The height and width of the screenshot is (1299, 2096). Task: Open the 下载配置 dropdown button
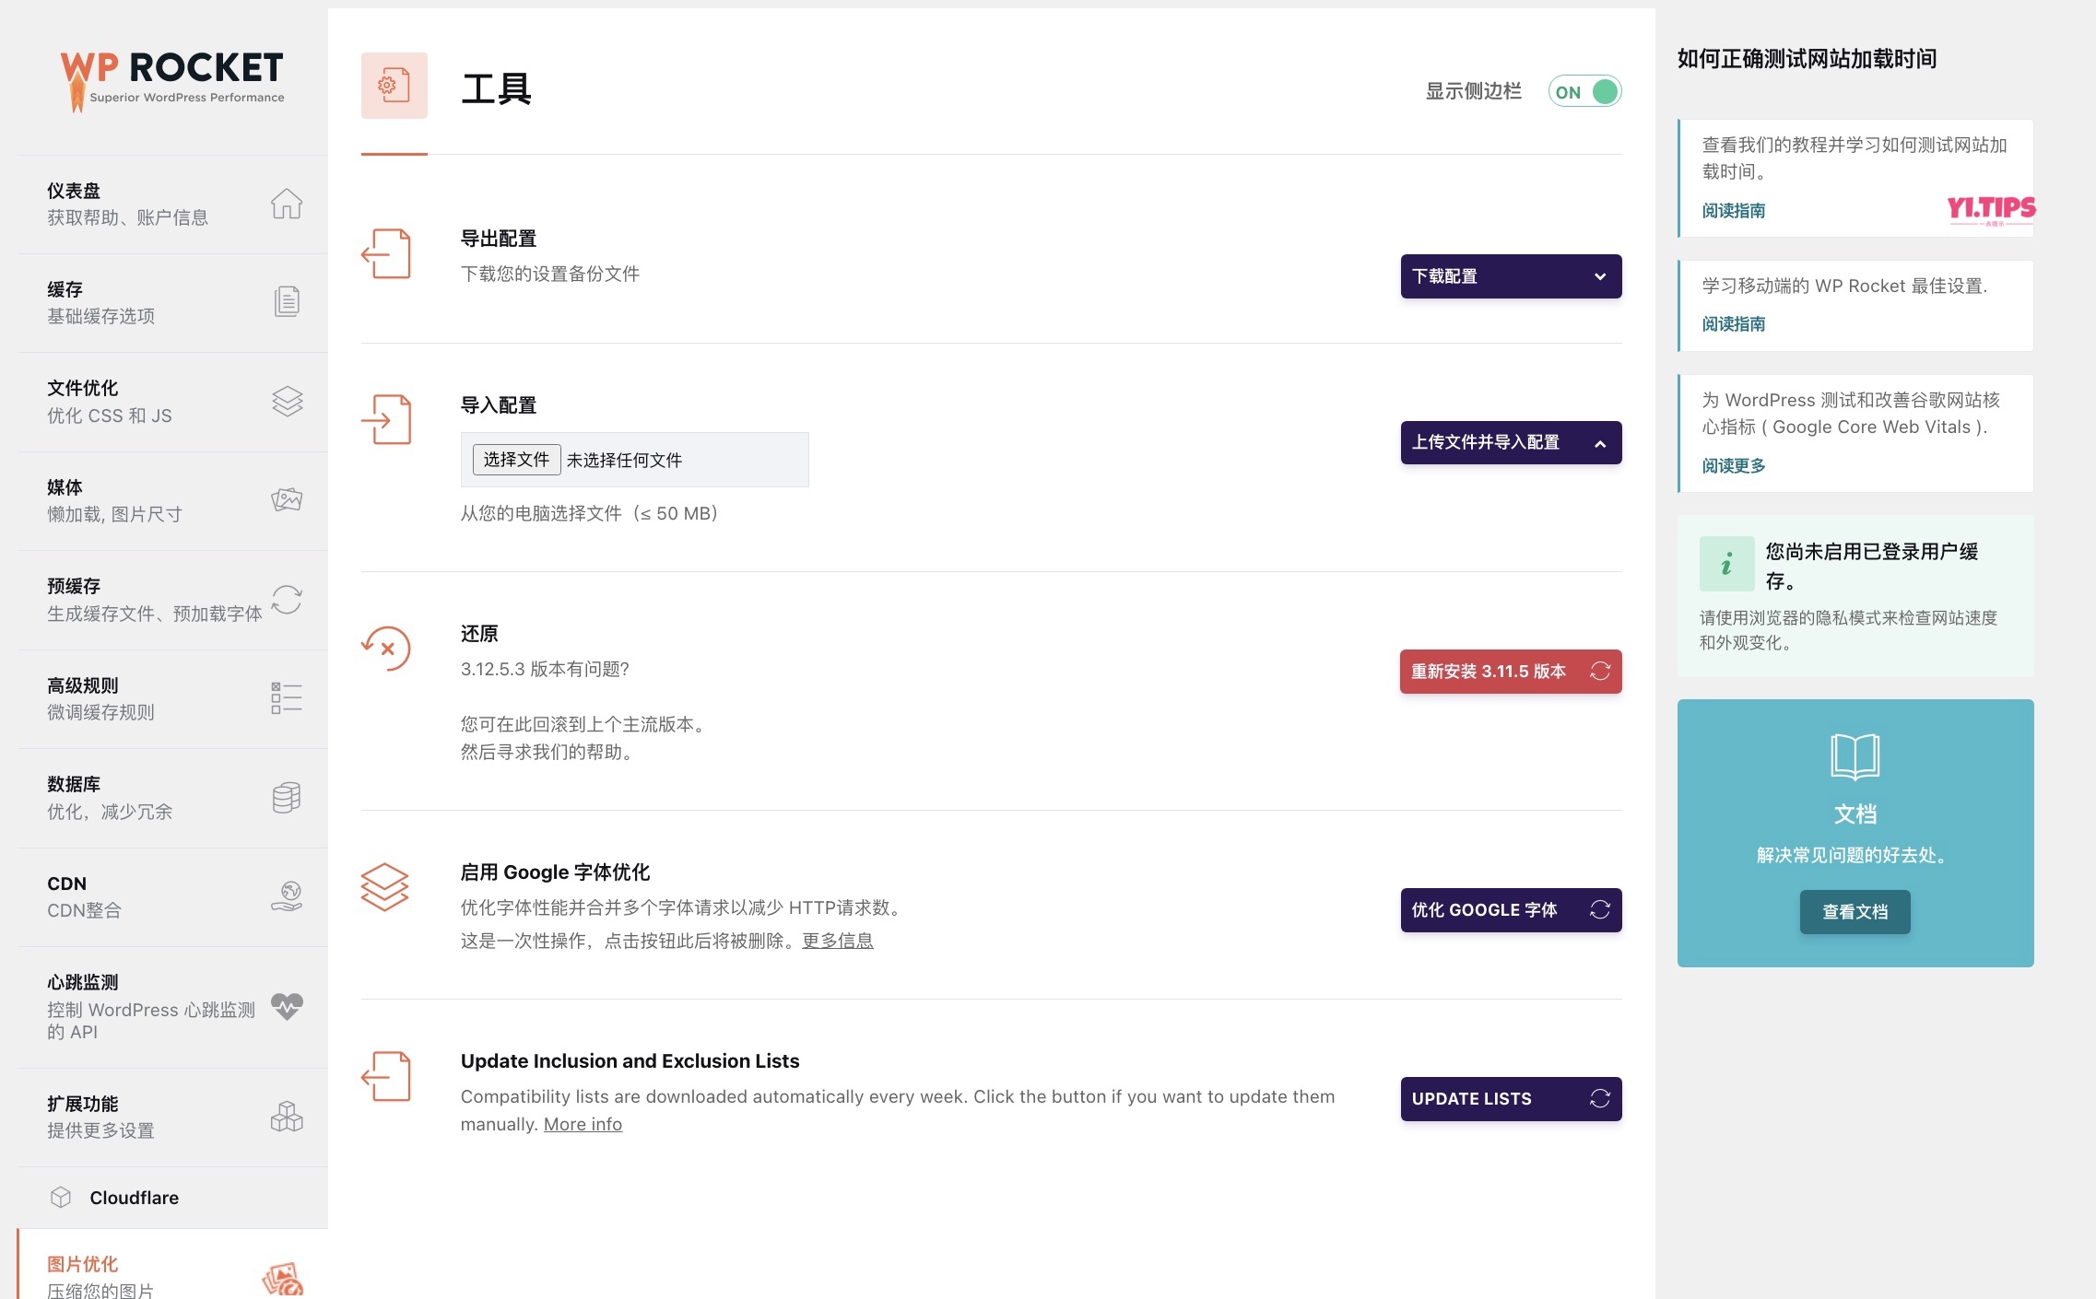point(1511,276)
